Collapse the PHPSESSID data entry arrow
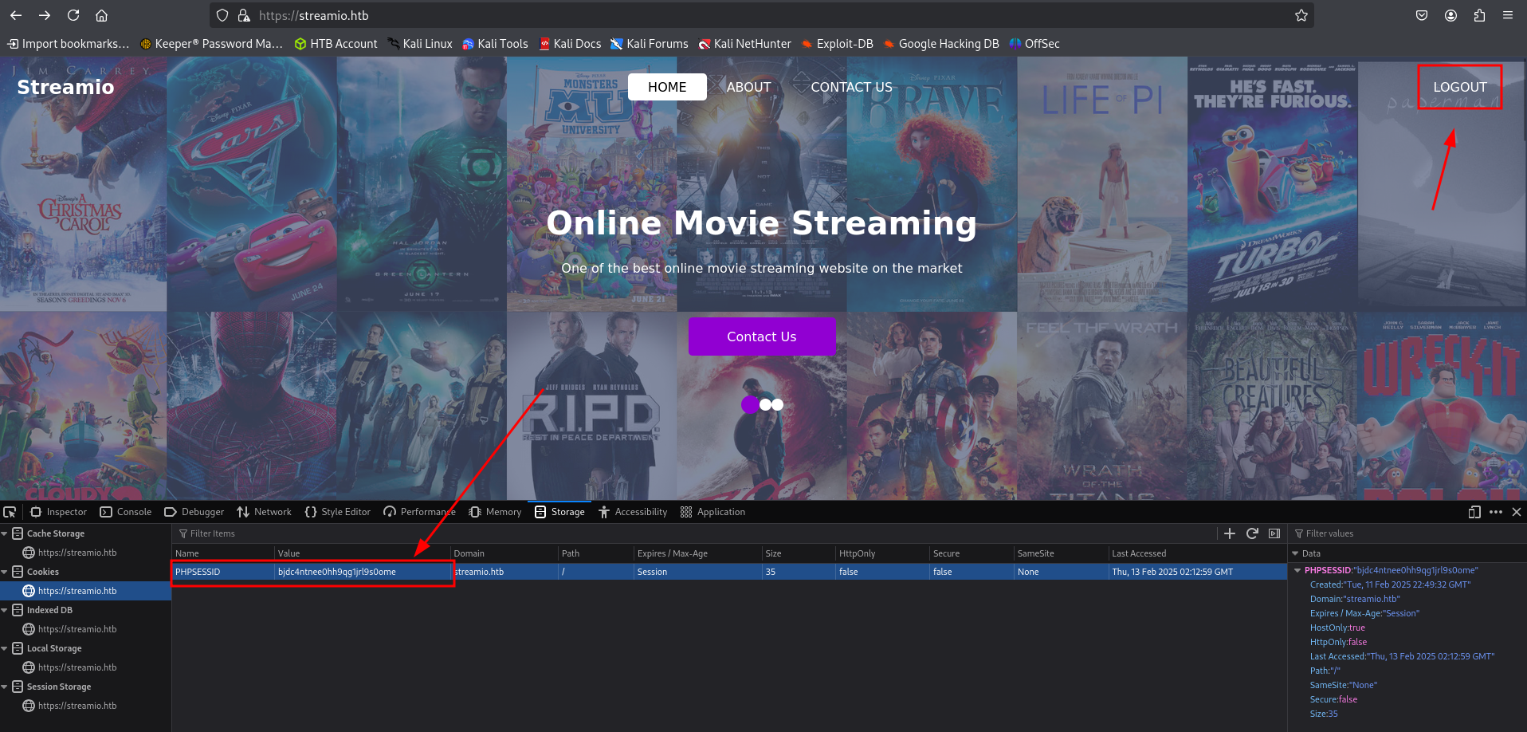 [1297, 570]
